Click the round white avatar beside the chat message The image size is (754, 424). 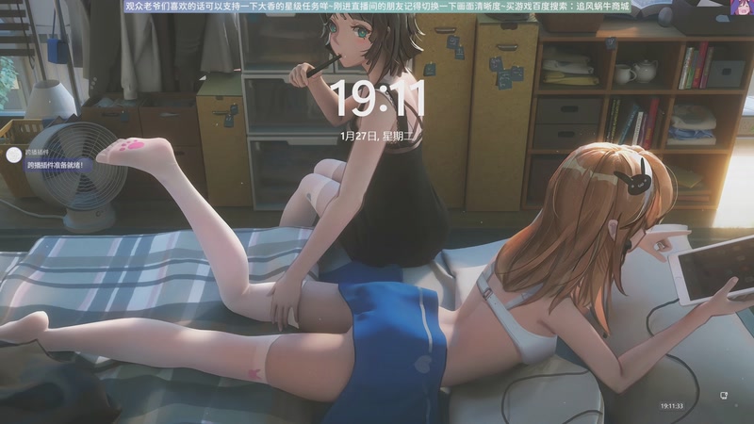[14, 155]
